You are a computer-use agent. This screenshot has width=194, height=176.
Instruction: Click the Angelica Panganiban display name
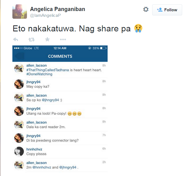[58, 9]
